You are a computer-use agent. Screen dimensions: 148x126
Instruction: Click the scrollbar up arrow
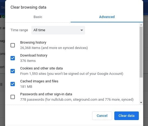pyautogui.click(x=141, y=25)
